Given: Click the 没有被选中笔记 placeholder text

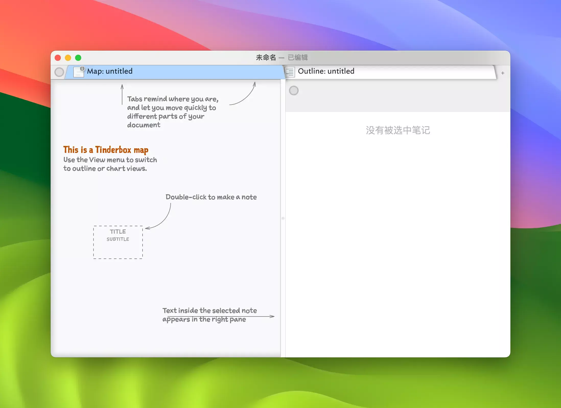Looking at the screenshot, I should 398,130.
